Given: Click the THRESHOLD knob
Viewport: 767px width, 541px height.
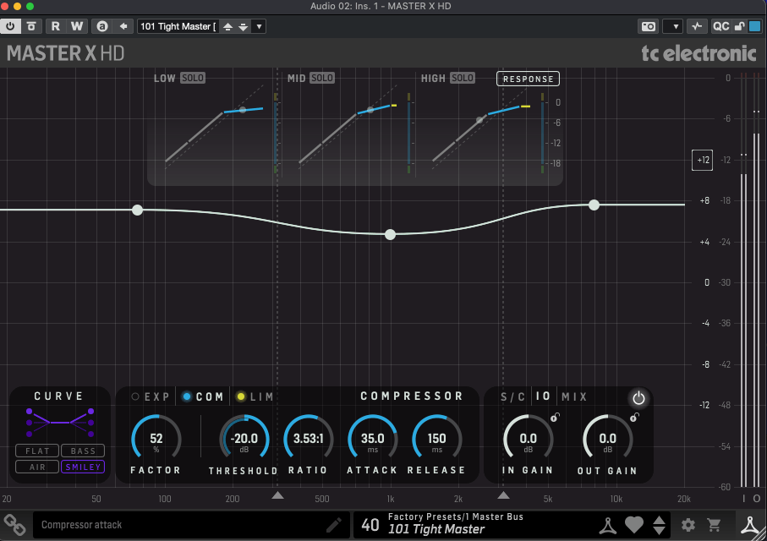Looking at the screenshot, I should point(244,439).
